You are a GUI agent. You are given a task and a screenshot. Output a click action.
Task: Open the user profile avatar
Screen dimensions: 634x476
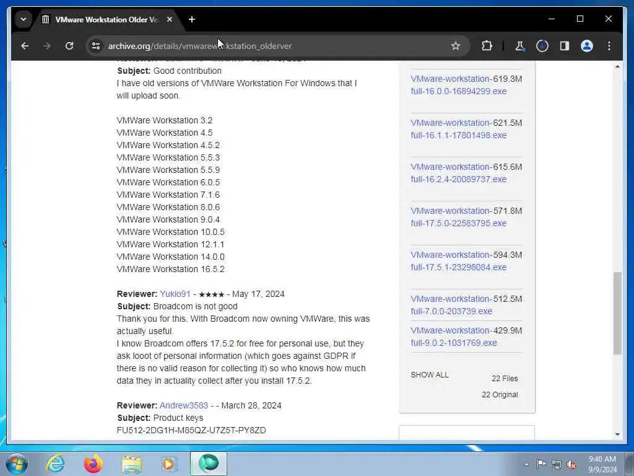[587, 46]
